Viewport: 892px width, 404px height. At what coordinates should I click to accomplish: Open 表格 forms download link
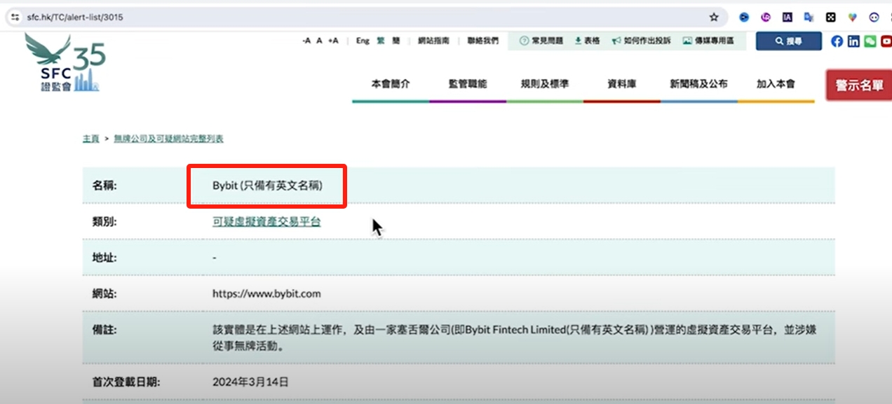point(588,41)
